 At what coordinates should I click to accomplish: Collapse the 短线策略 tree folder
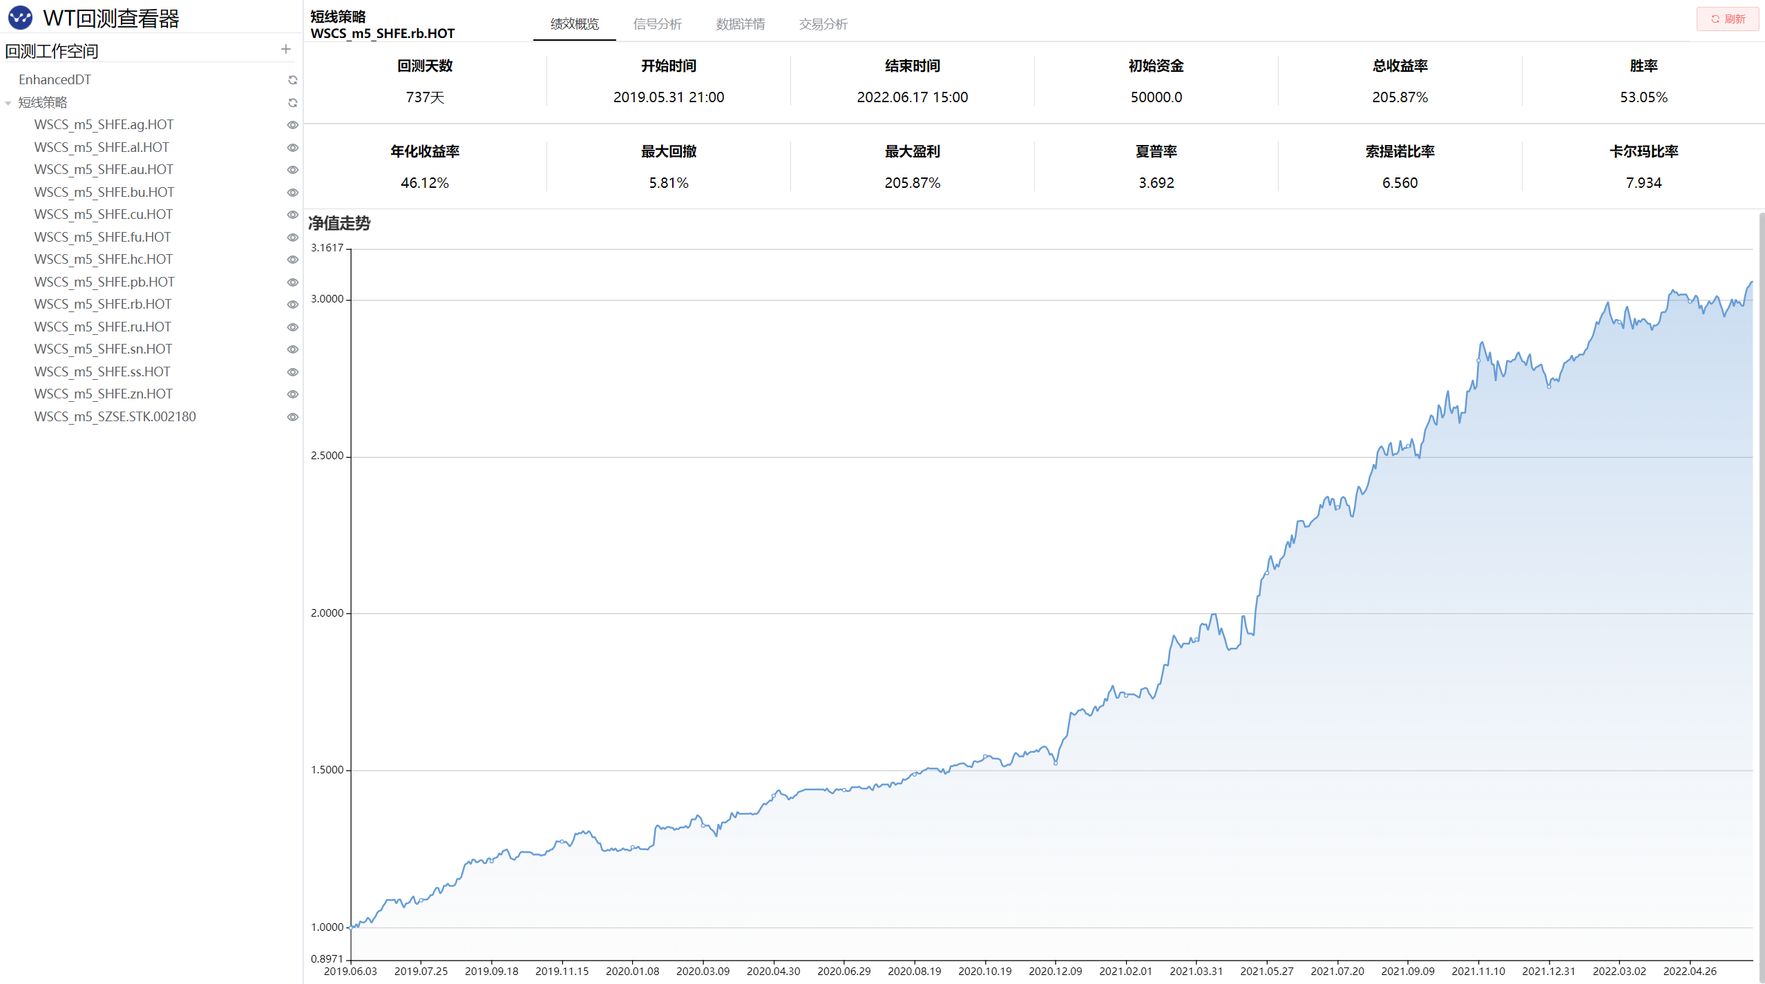(8, 103)
